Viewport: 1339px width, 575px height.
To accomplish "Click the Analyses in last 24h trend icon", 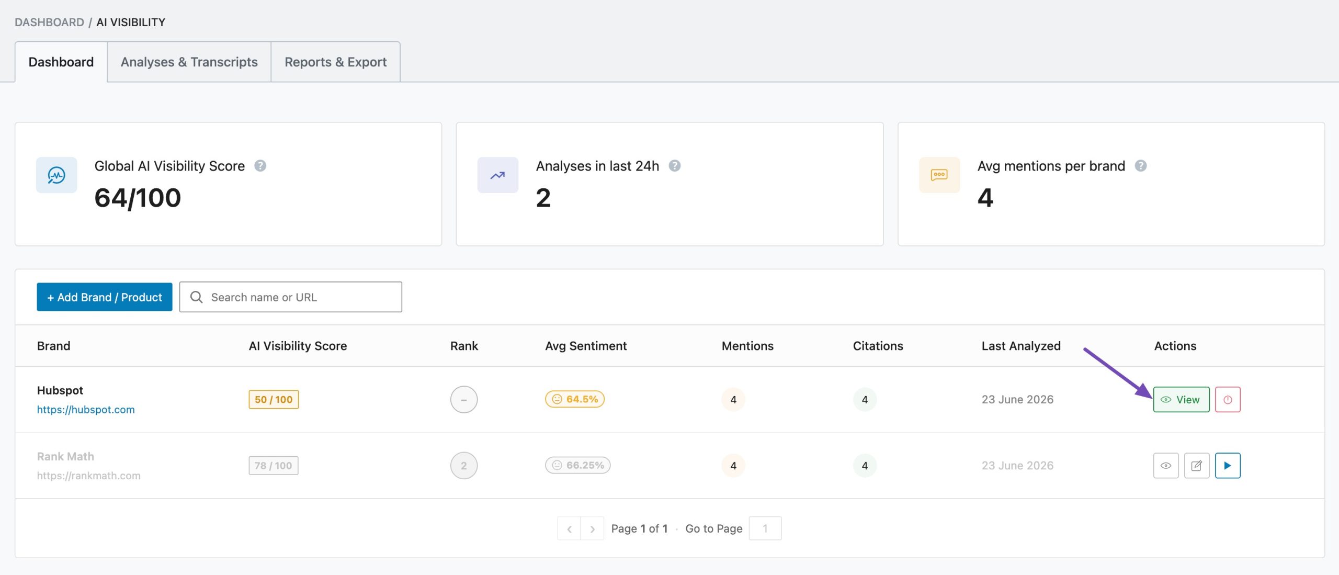I will tap(497, 175).
